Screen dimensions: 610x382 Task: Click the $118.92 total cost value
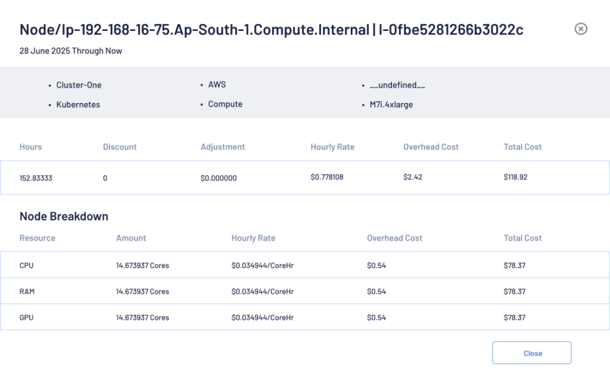(516, 177)
